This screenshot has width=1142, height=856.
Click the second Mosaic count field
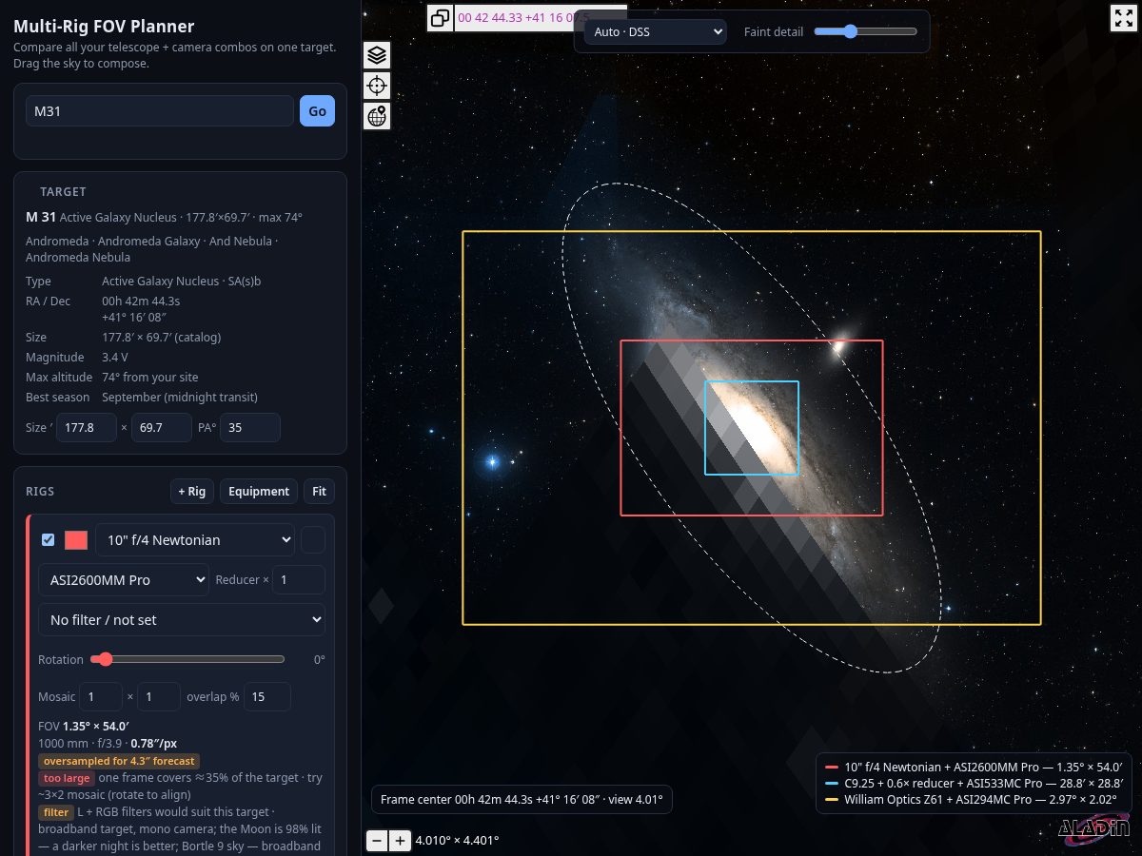coord(159,697)
